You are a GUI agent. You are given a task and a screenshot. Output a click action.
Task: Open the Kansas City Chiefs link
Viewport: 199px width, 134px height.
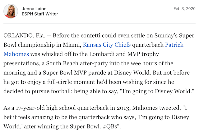point(107,45)
